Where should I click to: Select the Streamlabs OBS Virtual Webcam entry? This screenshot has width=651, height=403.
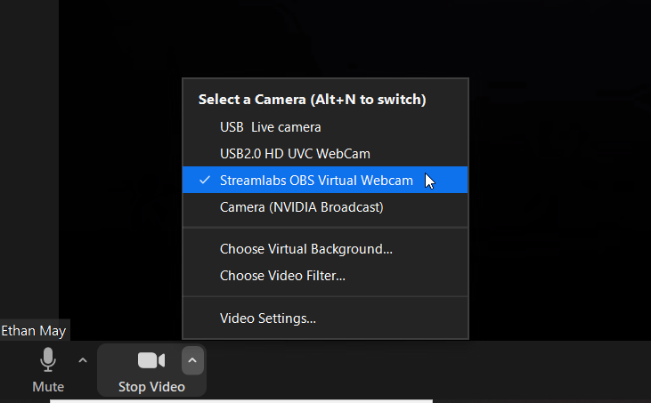(x=316, y=181)
